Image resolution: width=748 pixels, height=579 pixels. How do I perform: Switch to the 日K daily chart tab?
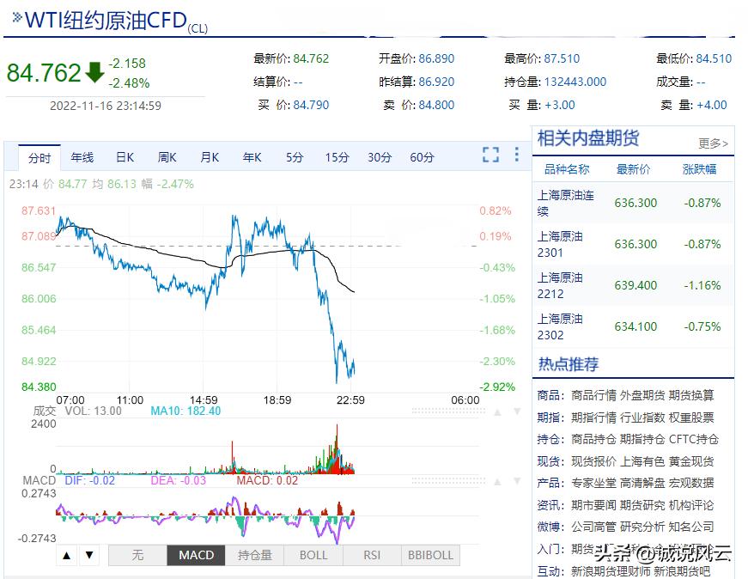(x=125, y=156)
